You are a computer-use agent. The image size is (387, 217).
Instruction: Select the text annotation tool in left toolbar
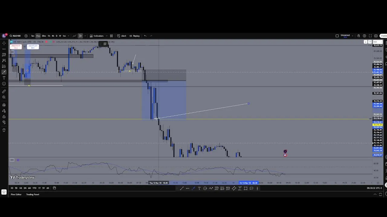point(4,78)
